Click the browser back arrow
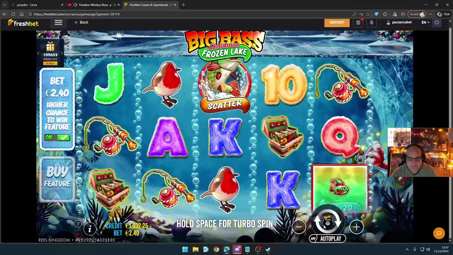This screenshot has height=255, width=453. (x=4, y=14)
